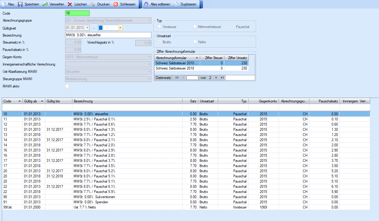Click the Drucken printer icon

coord(93,4)
